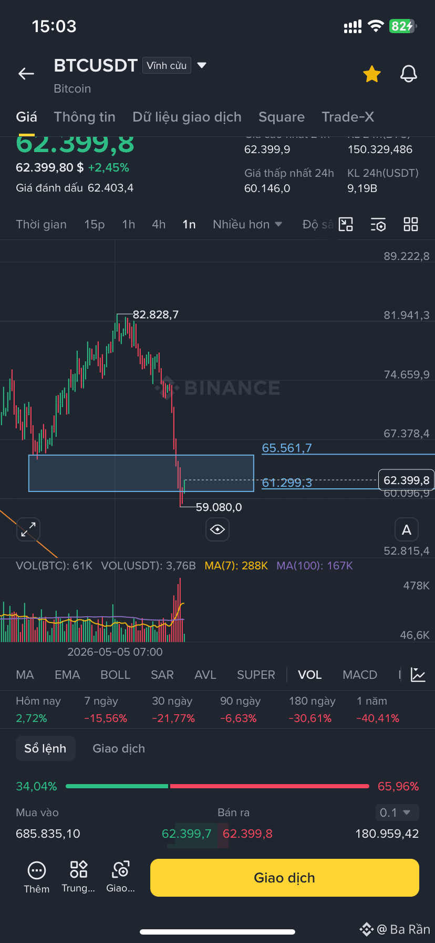
Task: Open Square tab
Action: (x=282, y=117)
